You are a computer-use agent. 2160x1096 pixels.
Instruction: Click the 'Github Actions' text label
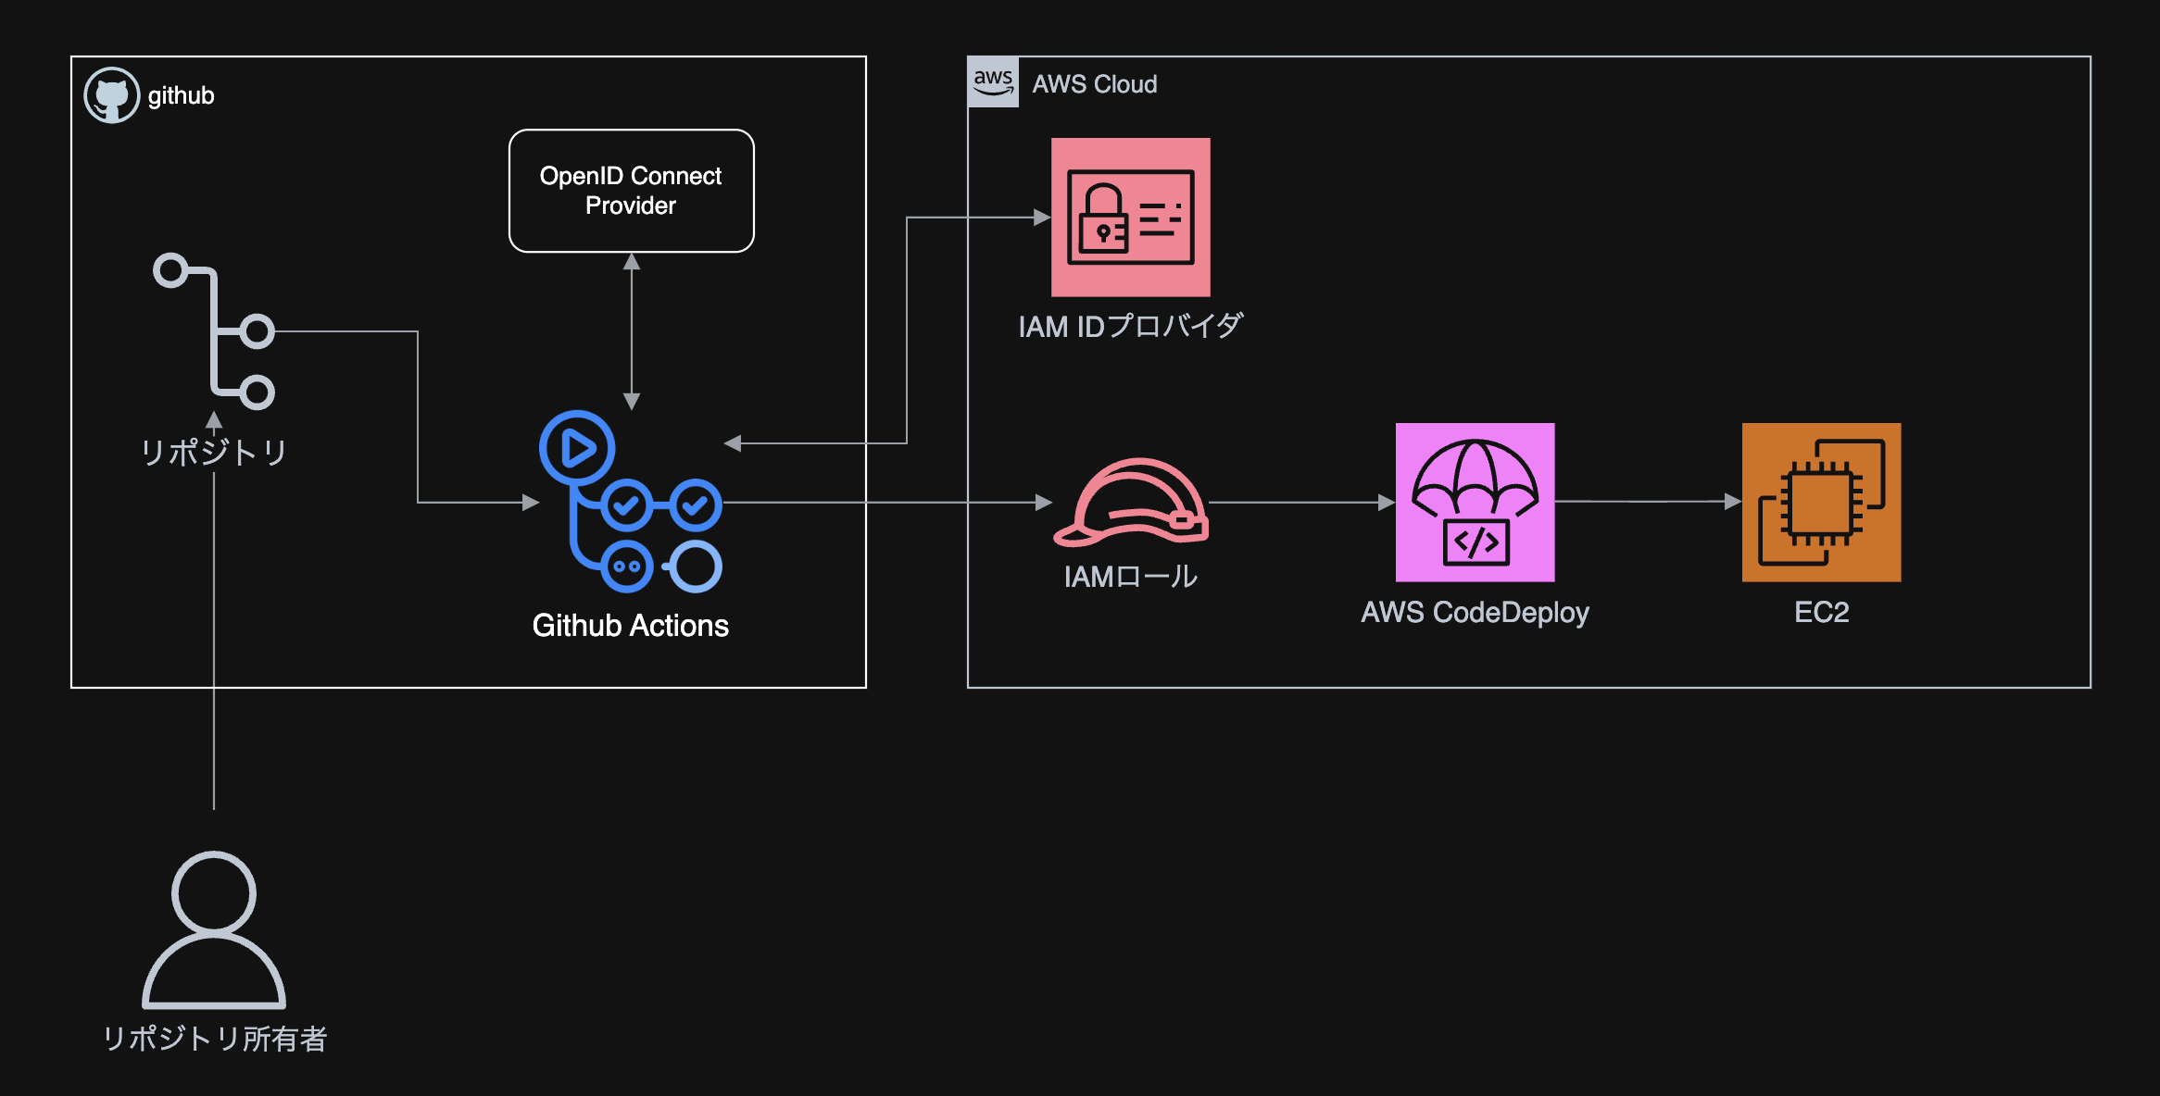(x=631, y=626)
